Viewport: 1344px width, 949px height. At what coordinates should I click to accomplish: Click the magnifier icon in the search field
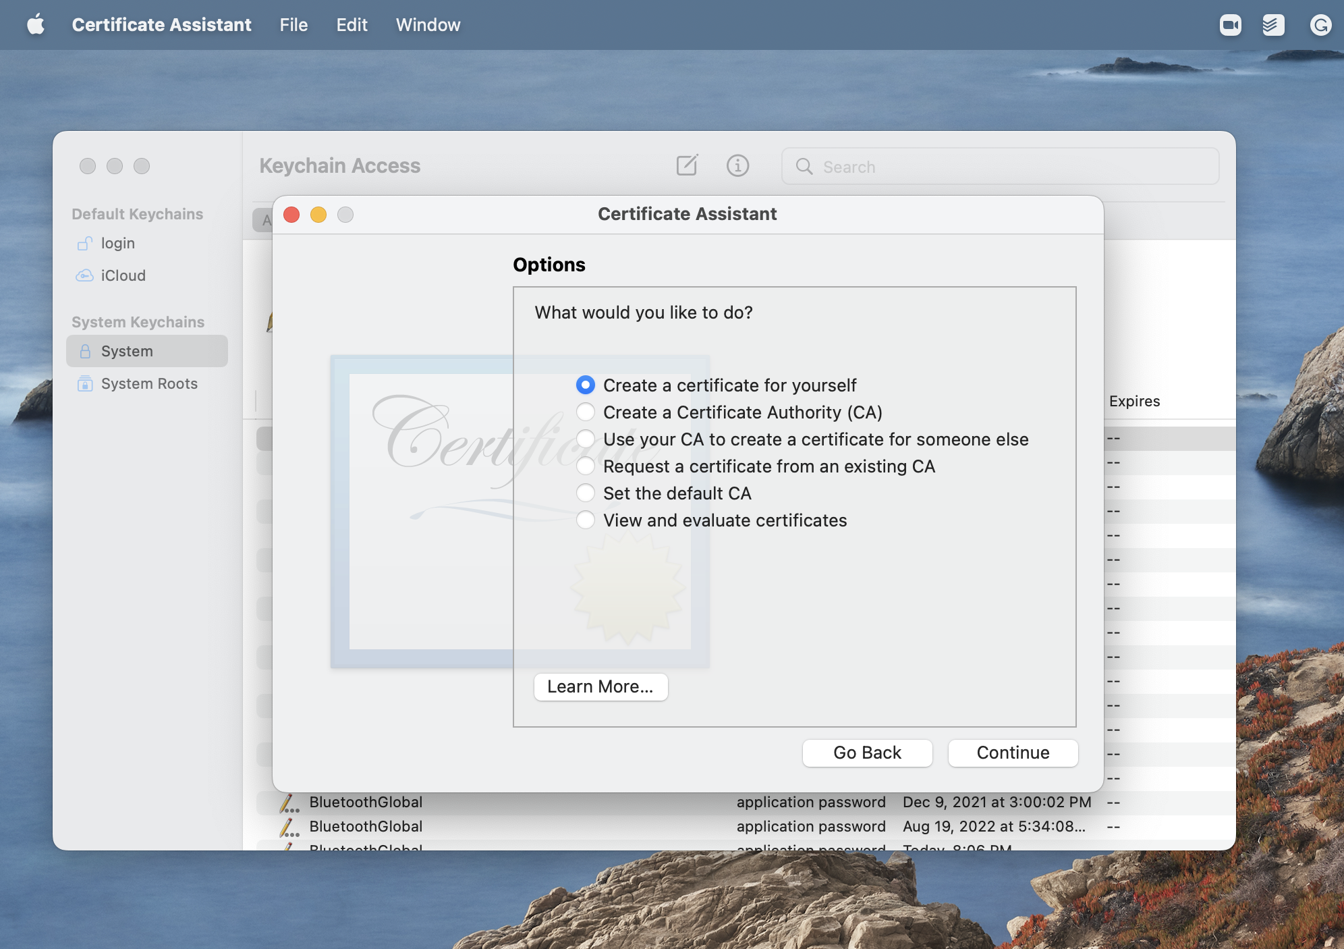pos(804,166)
